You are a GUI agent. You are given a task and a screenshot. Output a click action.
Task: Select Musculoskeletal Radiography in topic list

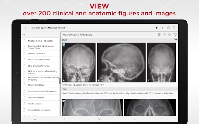(x=41, y=41)
